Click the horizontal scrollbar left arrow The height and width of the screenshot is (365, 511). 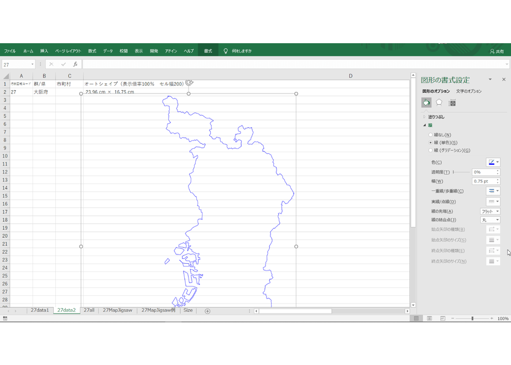click(256, 311)
